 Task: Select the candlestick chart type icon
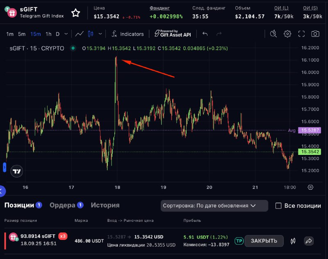tap(91, 34)
